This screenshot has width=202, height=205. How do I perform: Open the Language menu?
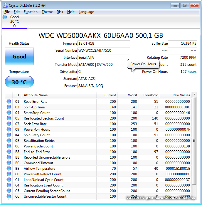pos(86,12)
